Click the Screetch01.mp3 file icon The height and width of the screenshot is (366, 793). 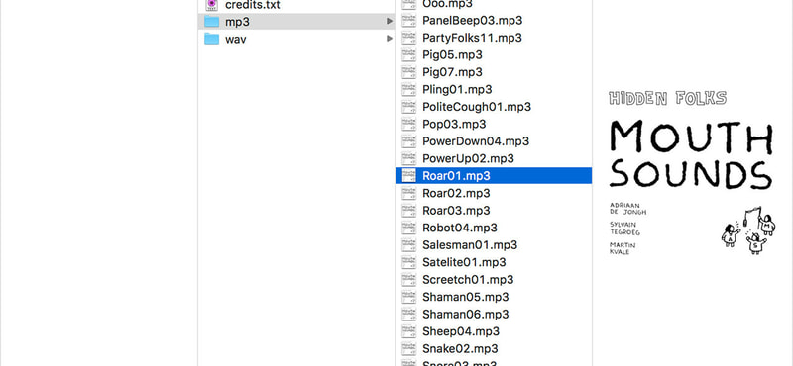point(408,280)
